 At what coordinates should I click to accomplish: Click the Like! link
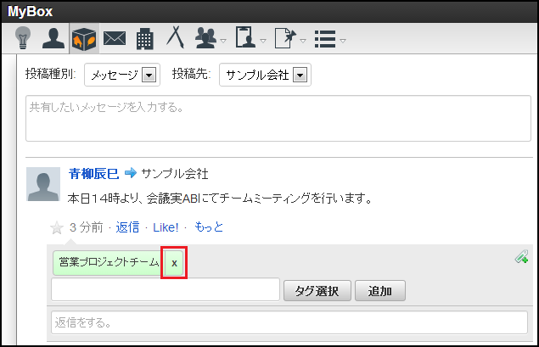tap(166, 227)
